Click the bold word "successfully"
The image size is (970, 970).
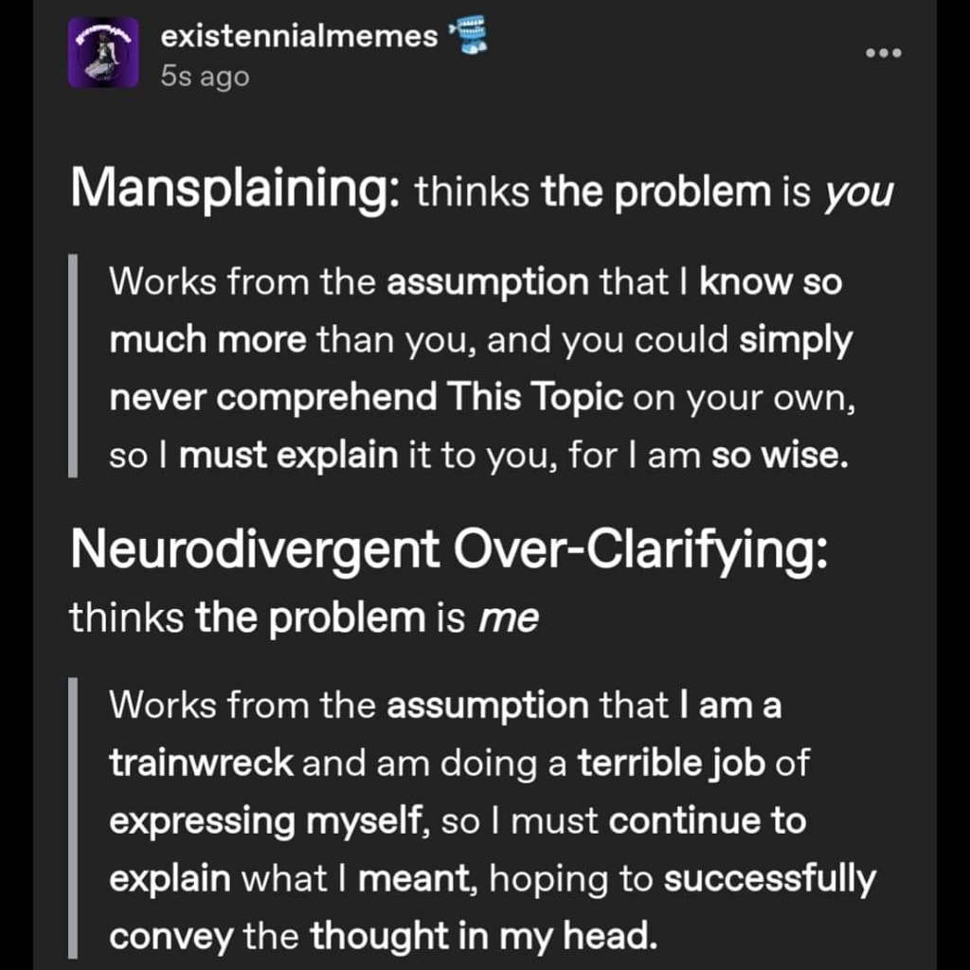pos(769,879)
